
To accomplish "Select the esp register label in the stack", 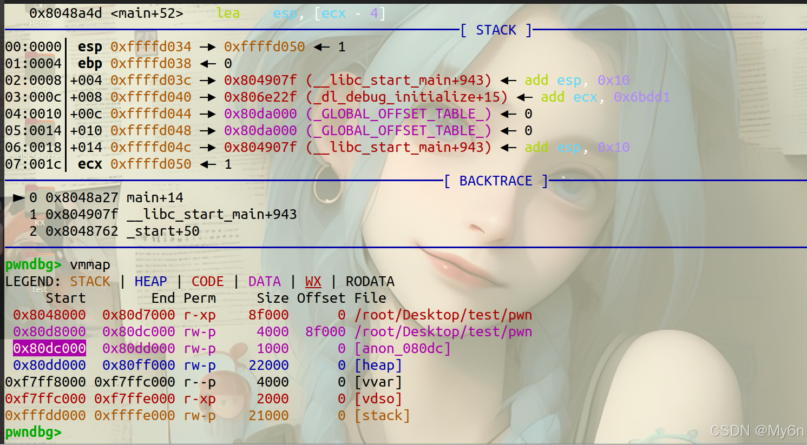I will click(x=90, y=47).
